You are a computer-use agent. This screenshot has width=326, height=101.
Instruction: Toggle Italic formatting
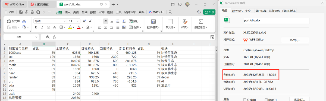click(42, 27)
